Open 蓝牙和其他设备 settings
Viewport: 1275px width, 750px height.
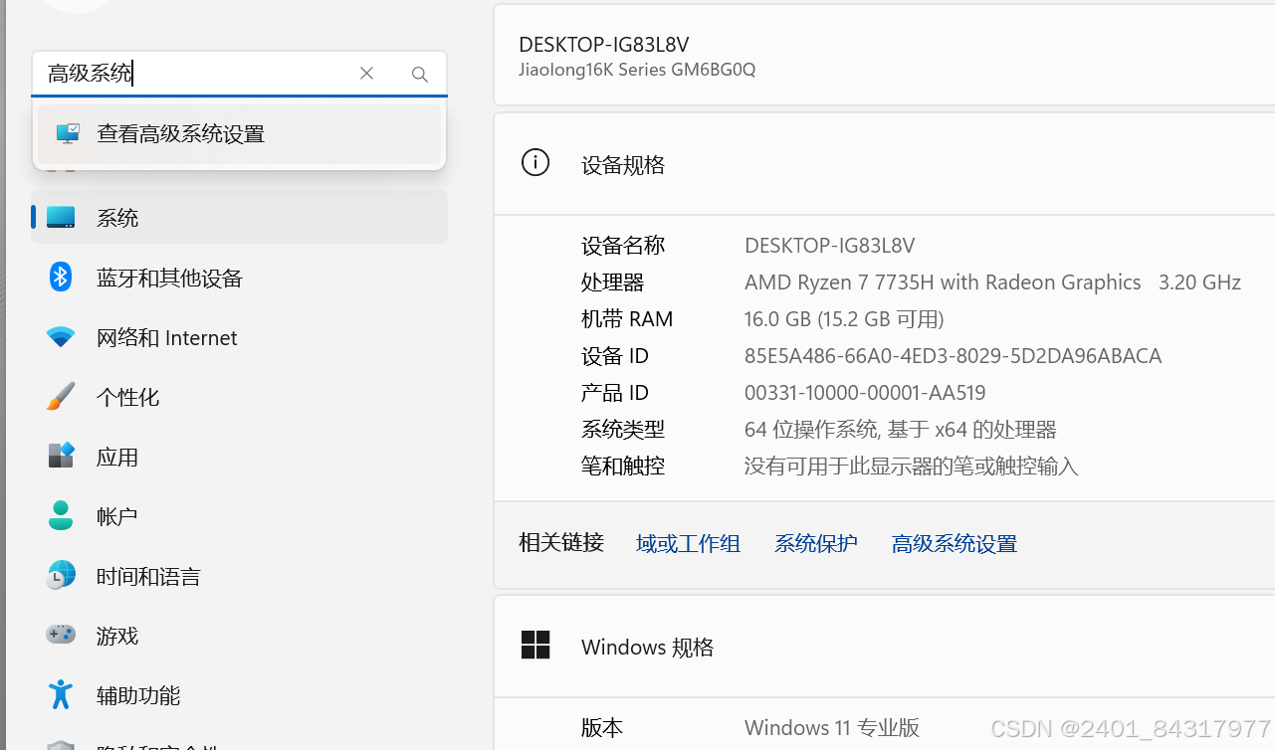point(239,278)
